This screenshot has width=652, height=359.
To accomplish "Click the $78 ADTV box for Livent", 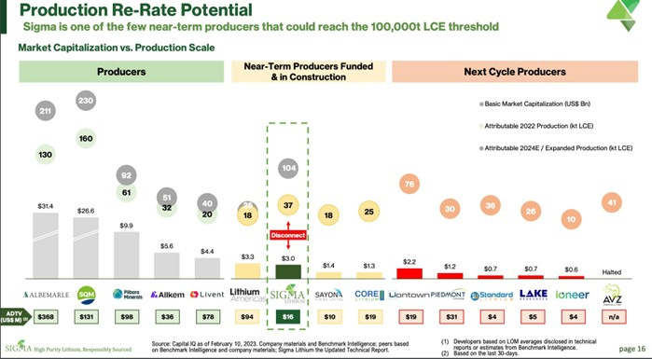I will pos(208,317).
